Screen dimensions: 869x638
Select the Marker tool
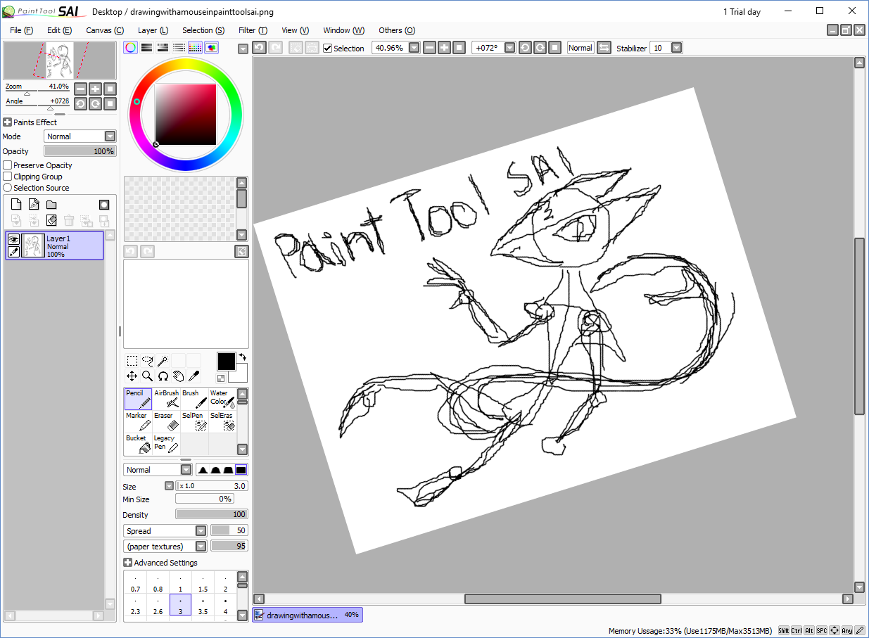[x=138, y=421]
